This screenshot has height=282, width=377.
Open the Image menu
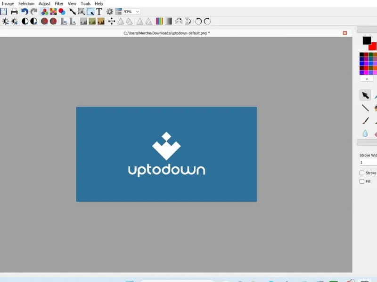pyautogui.click(x=8, y=4)
